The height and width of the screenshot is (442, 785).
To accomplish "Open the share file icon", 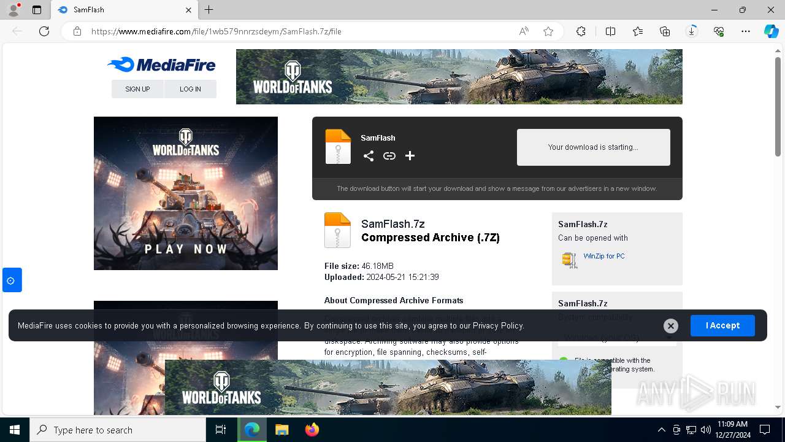I will tap(369, 156).
